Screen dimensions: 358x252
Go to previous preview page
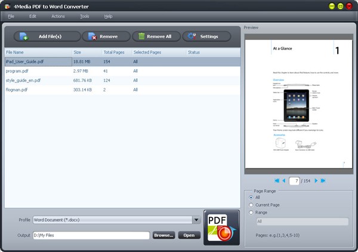[284, 180]
